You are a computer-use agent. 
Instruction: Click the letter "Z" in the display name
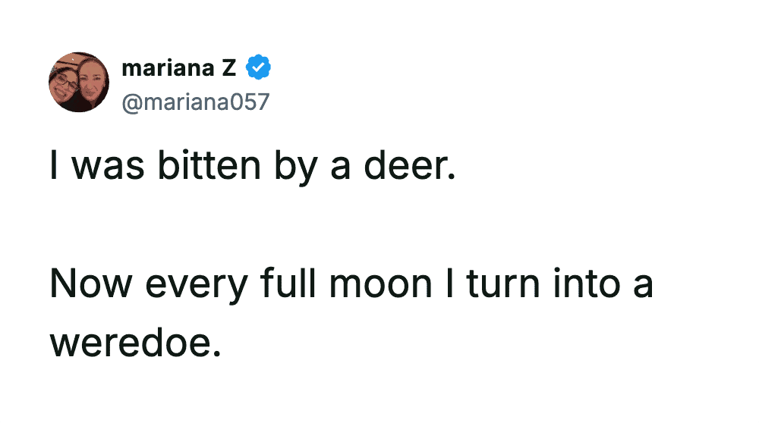coord(229,69)
